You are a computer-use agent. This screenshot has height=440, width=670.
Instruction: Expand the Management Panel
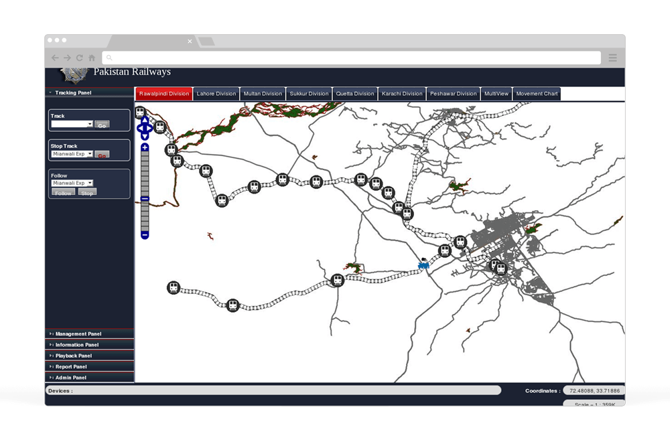(x=89, y=334)
